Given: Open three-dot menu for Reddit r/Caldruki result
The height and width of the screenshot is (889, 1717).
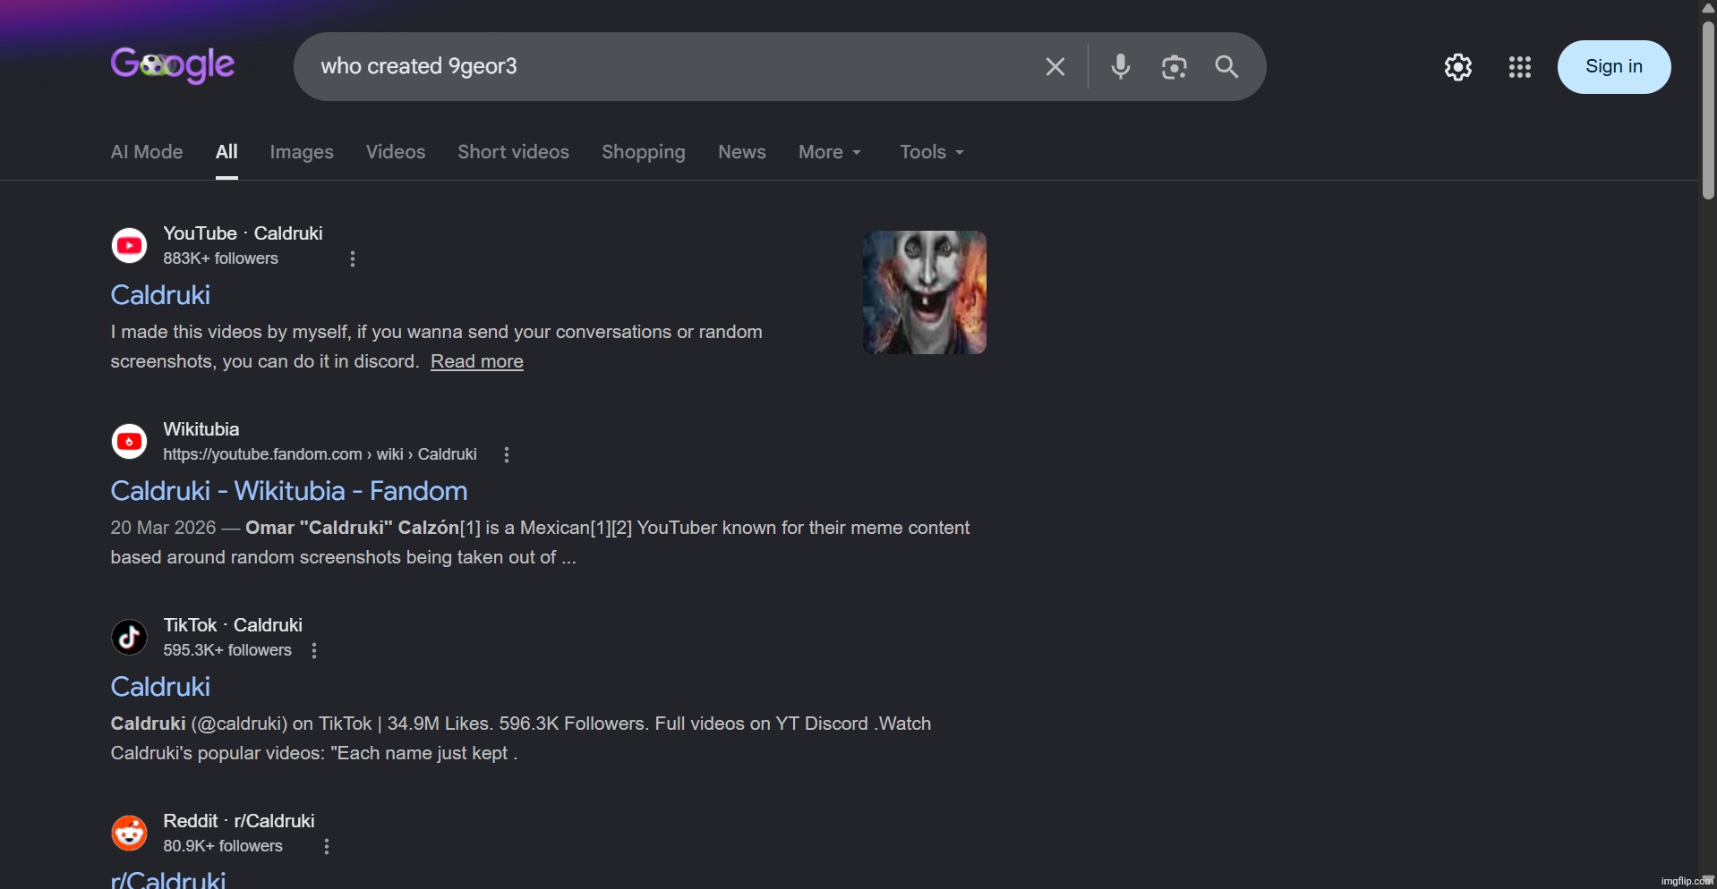Looking at the screenshot, I should click(x=327, y=847).
